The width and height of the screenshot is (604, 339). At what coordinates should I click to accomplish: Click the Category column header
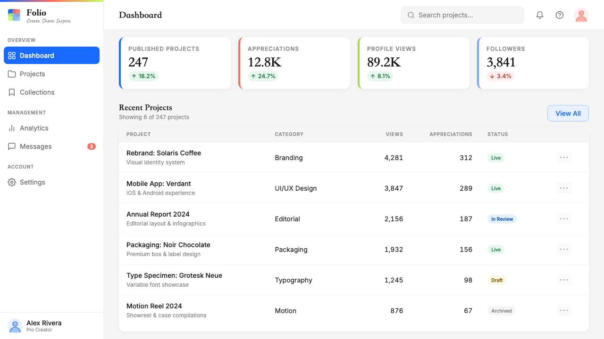[x=289, y=134]
